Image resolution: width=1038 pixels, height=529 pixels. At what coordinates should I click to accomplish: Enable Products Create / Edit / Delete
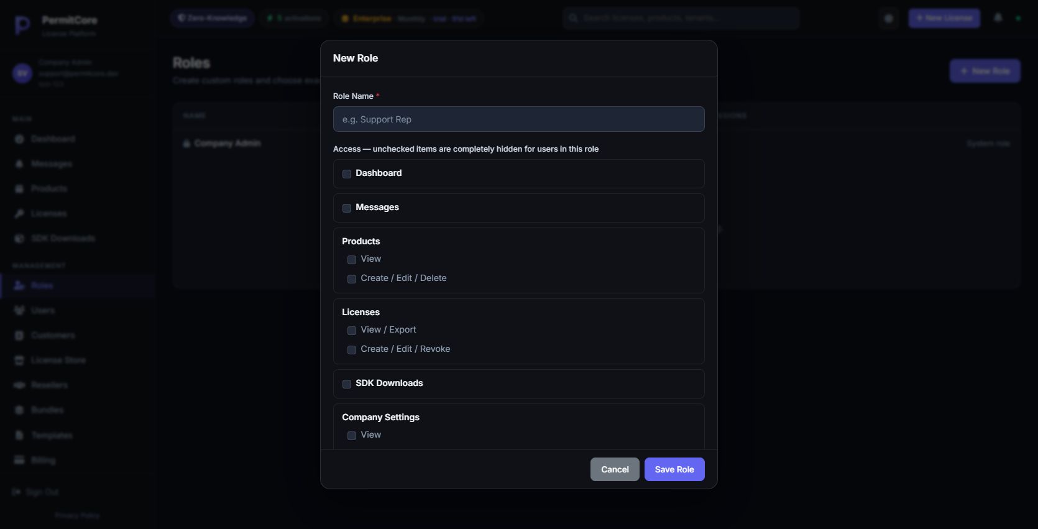(x=352, y=278)
